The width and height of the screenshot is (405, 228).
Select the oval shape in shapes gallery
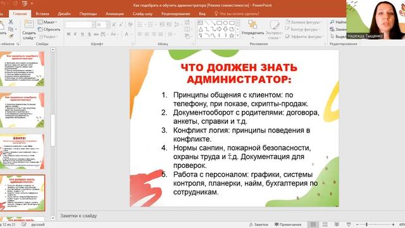pyautogui.click(x=225, y=23)
